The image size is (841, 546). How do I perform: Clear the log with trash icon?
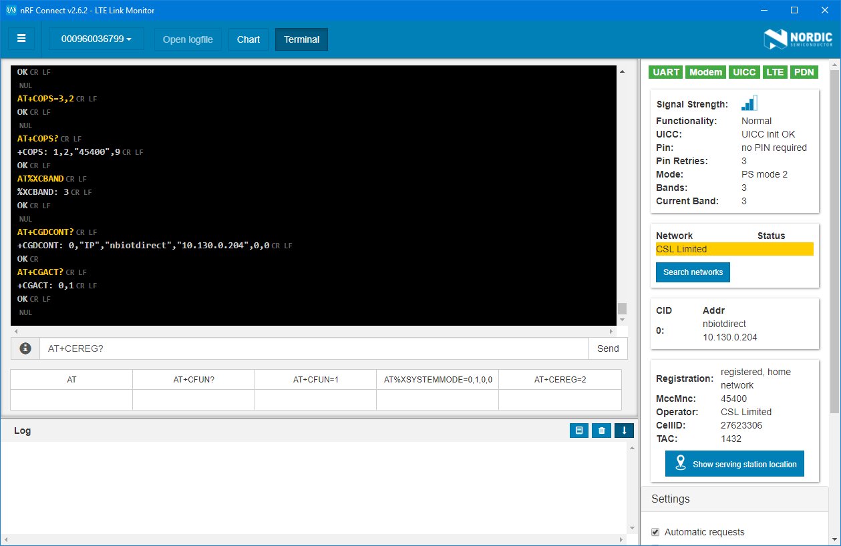(x=601, y=431)
